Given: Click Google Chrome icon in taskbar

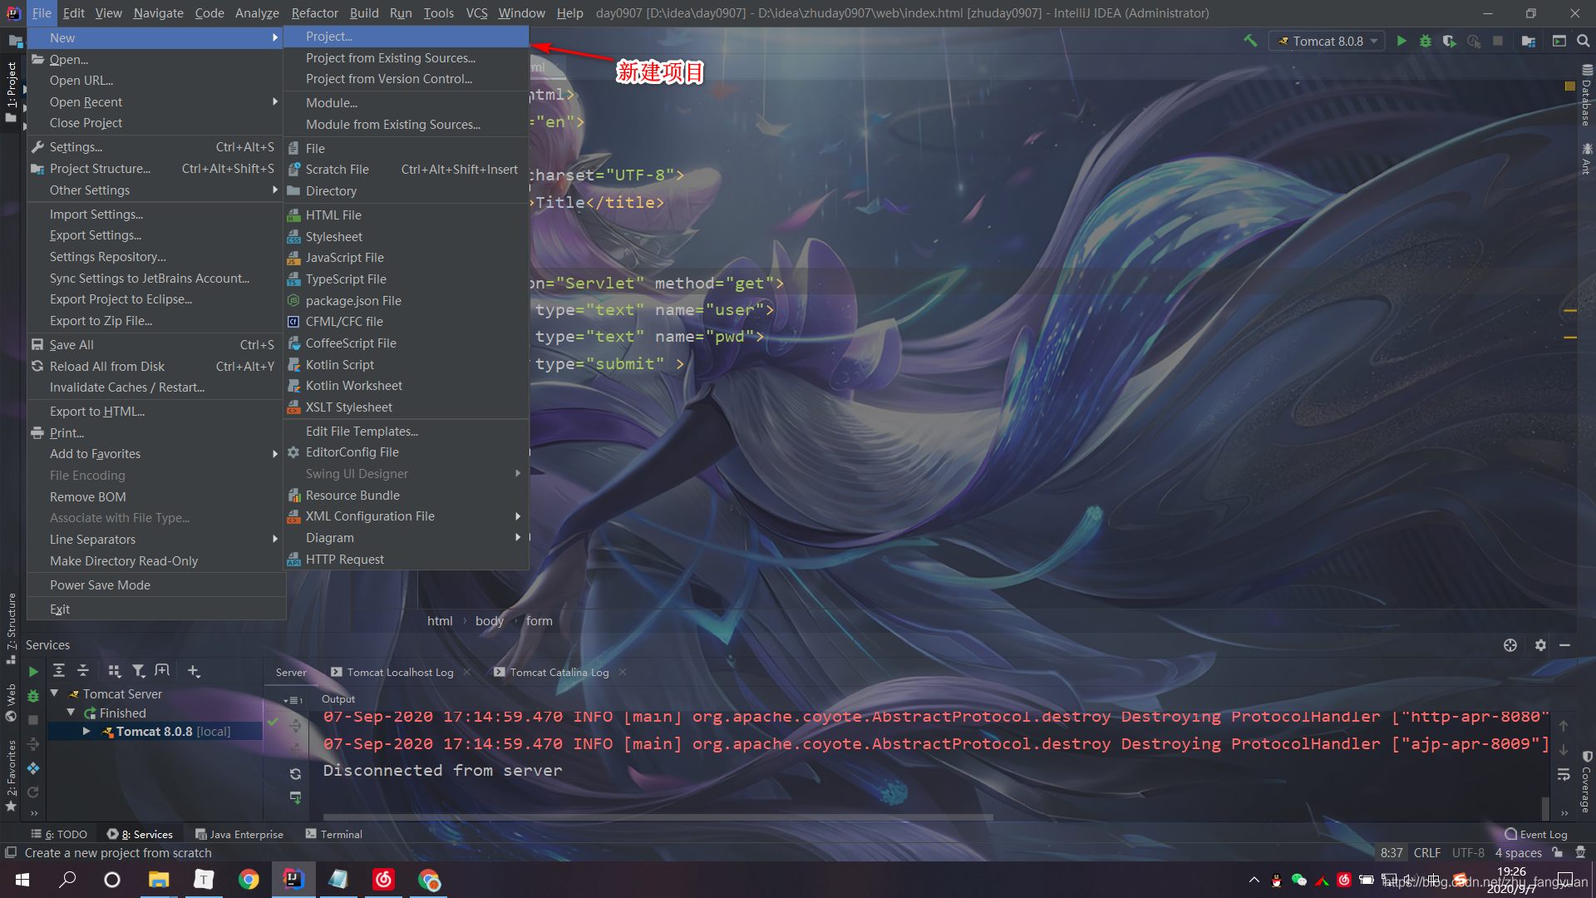Looking at the screenshot, I should (x=248, y=880).
